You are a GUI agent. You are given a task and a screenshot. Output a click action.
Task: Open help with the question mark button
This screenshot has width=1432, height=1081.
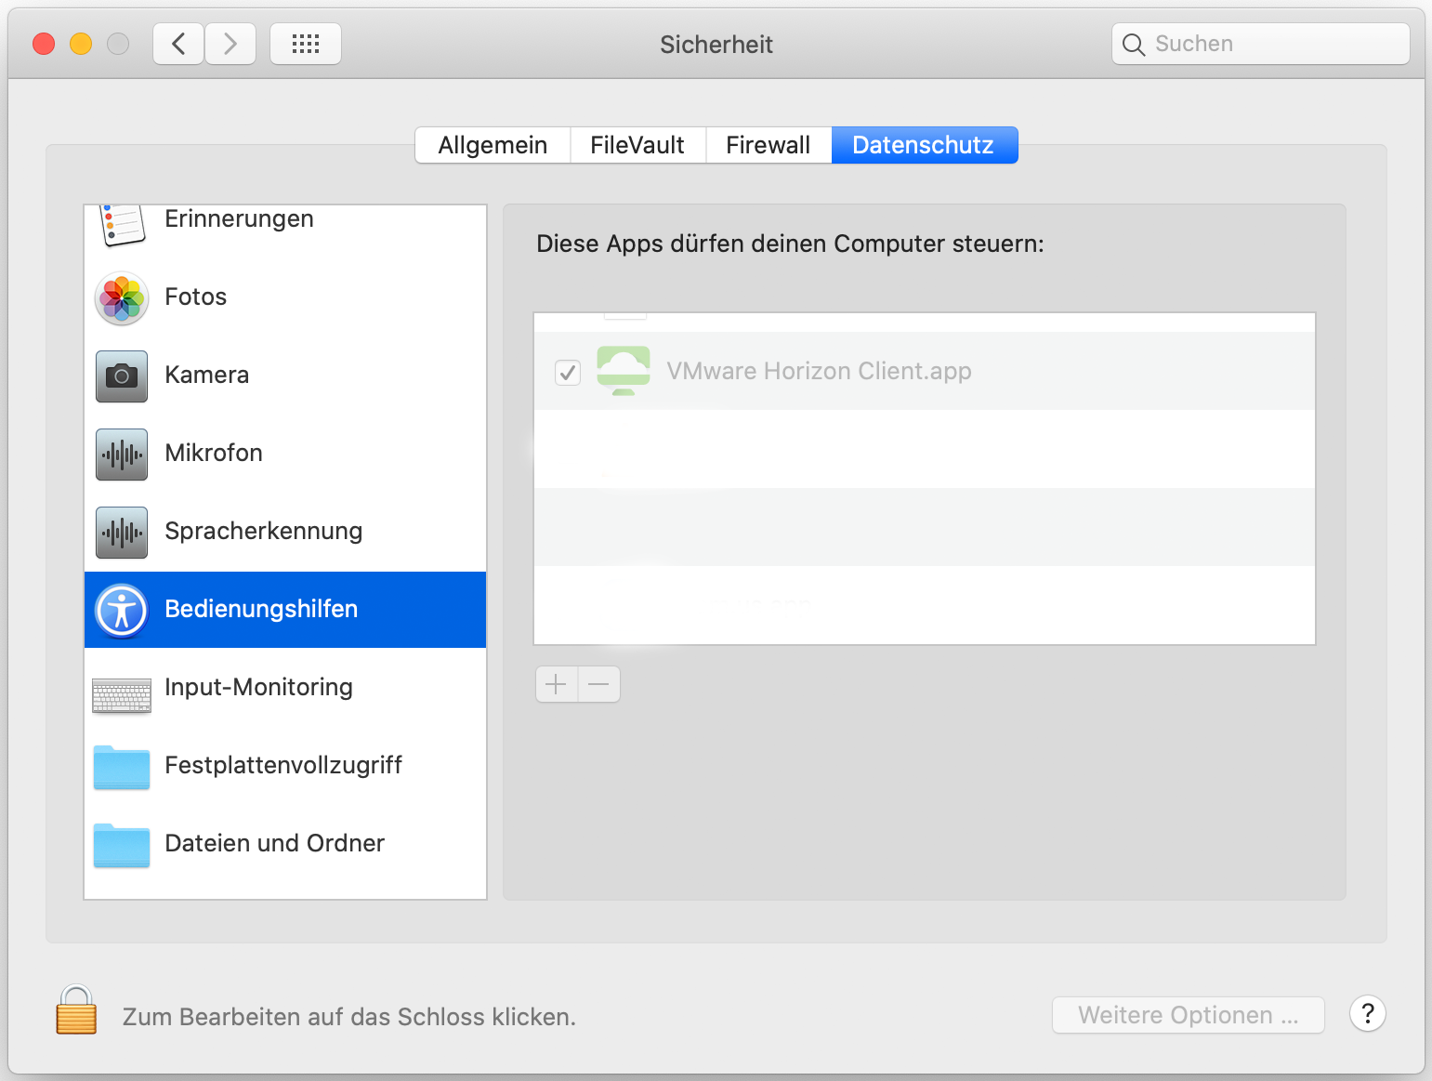pyautogui.click(x=1367, y=1014)
